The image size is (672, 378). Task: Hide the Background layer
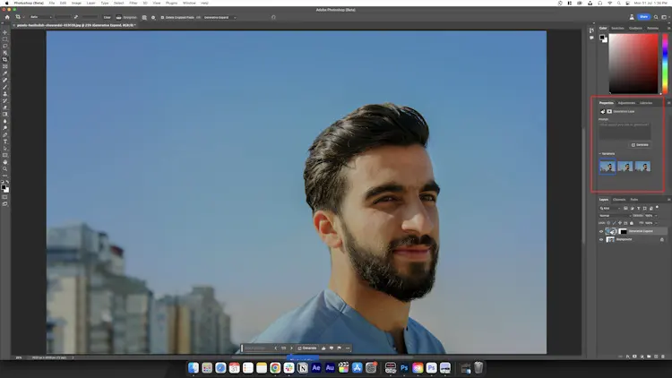tap(601, 239)
